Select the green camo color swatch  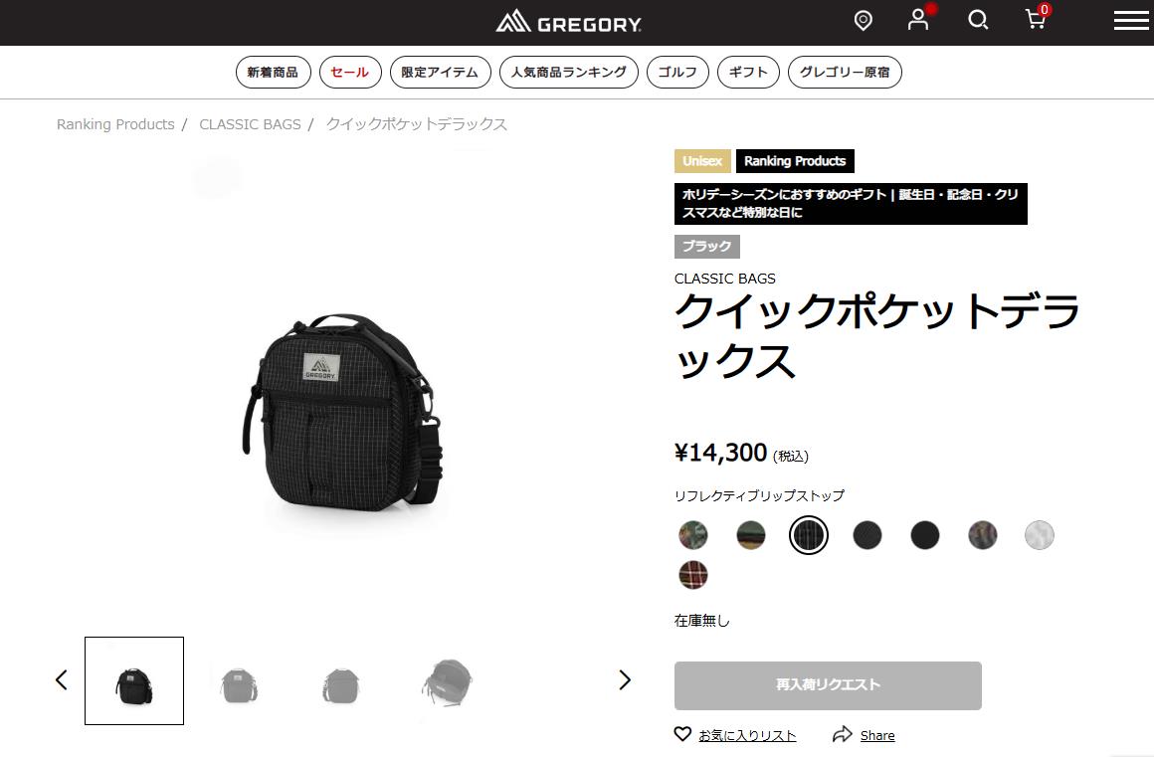pyautogui.click(x=692, y=535)
